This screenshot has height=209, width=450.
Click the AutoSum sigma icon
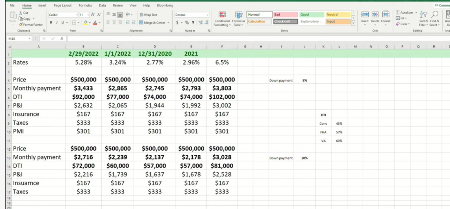click(x=398, y=13)
